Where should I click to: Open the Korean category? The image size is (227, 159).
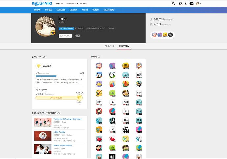[37, 10]
